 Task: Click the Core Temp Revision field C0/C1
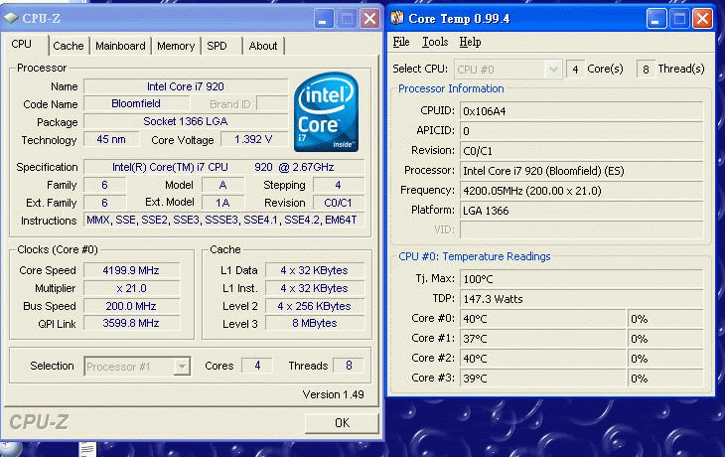point(582,151)
